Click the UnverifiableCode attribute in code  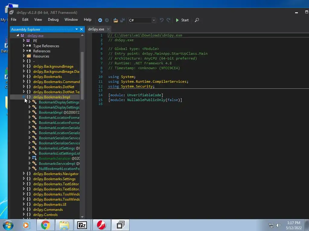coord(144,95)
